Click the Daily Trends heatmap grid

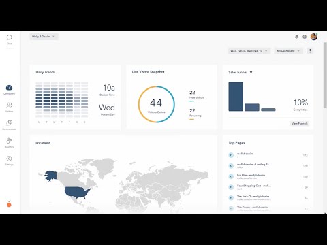pyautogui.click(x=62, y=99)
